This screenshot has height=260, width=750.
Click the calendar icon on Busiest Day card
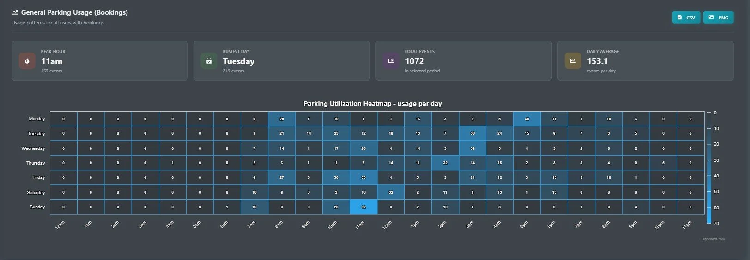(209, 61)
